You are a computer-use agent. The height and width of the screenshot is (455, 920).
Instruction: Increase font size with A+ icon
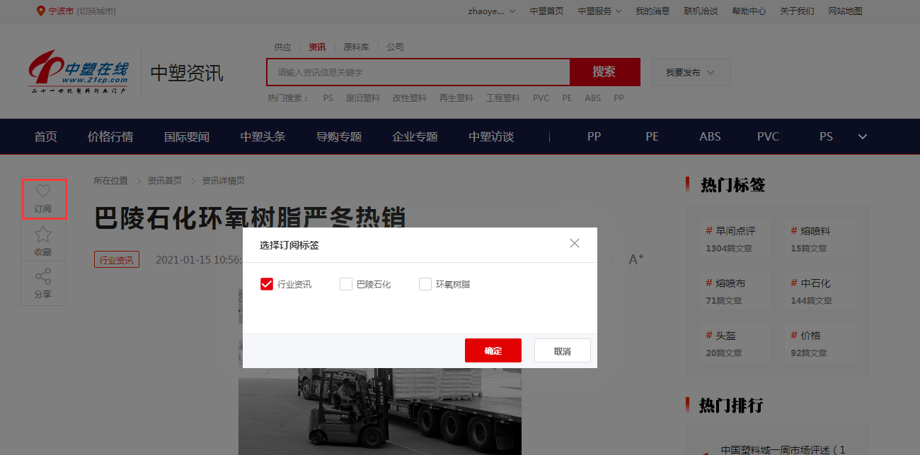tap(636, 259)
